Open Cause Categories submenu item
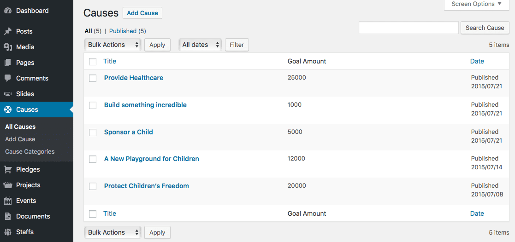 coord(30,151)
